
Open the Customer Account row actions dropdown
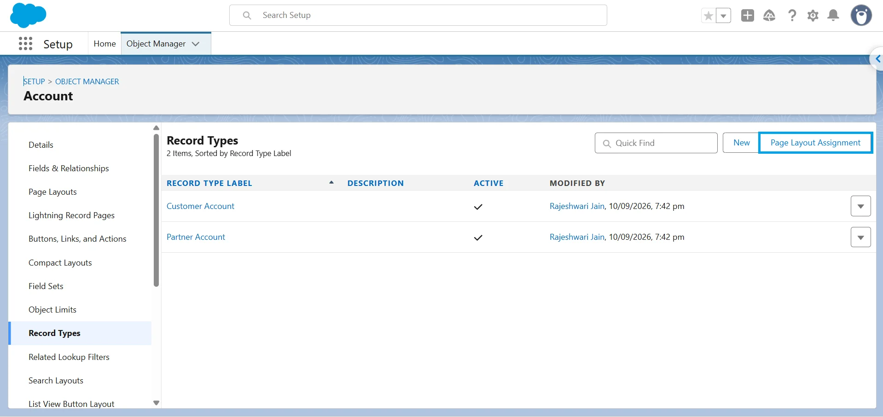[860, 206]
